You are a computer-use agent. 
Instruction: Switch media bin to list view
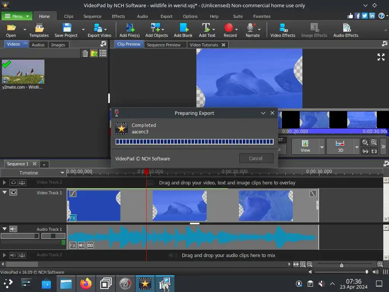[103, 53]
